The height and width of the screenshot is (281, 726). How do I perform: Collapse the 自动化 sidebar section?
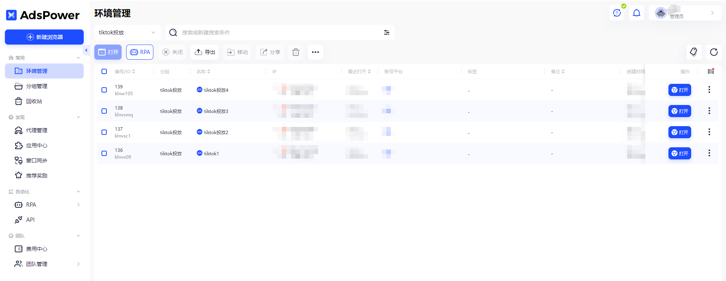(78, 192)
